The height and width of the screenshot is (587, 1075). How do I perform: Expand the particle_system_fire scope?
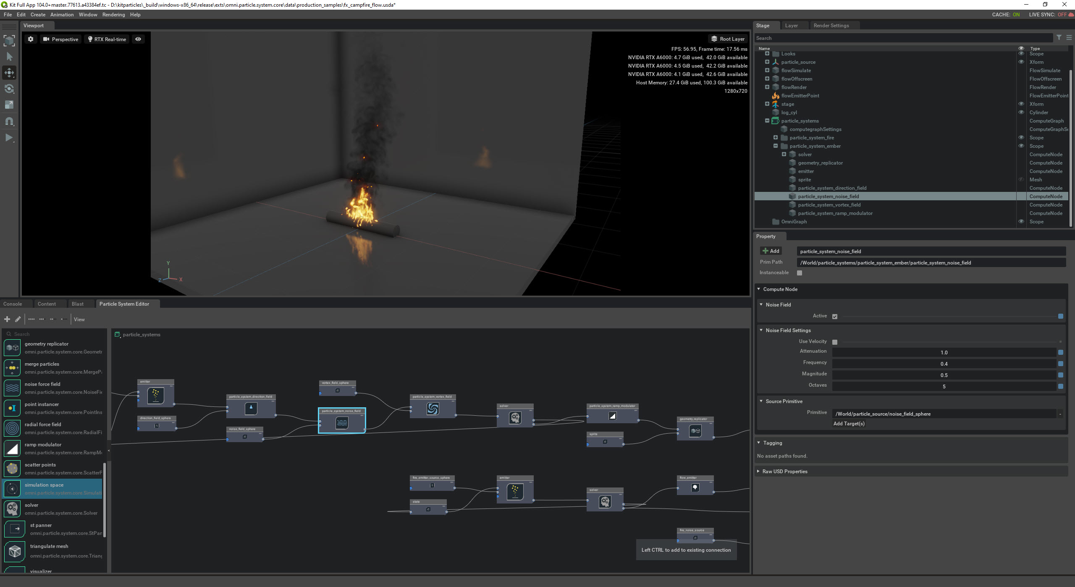[x=776, y=137]
